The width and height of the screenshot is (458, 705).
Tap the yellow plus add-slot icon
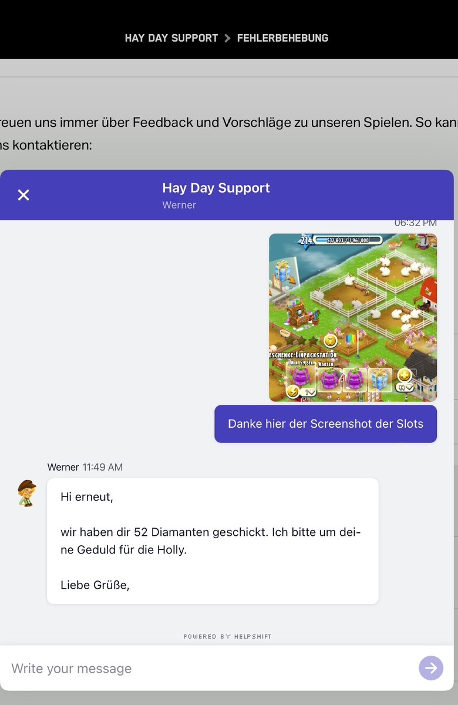(405, 375)
